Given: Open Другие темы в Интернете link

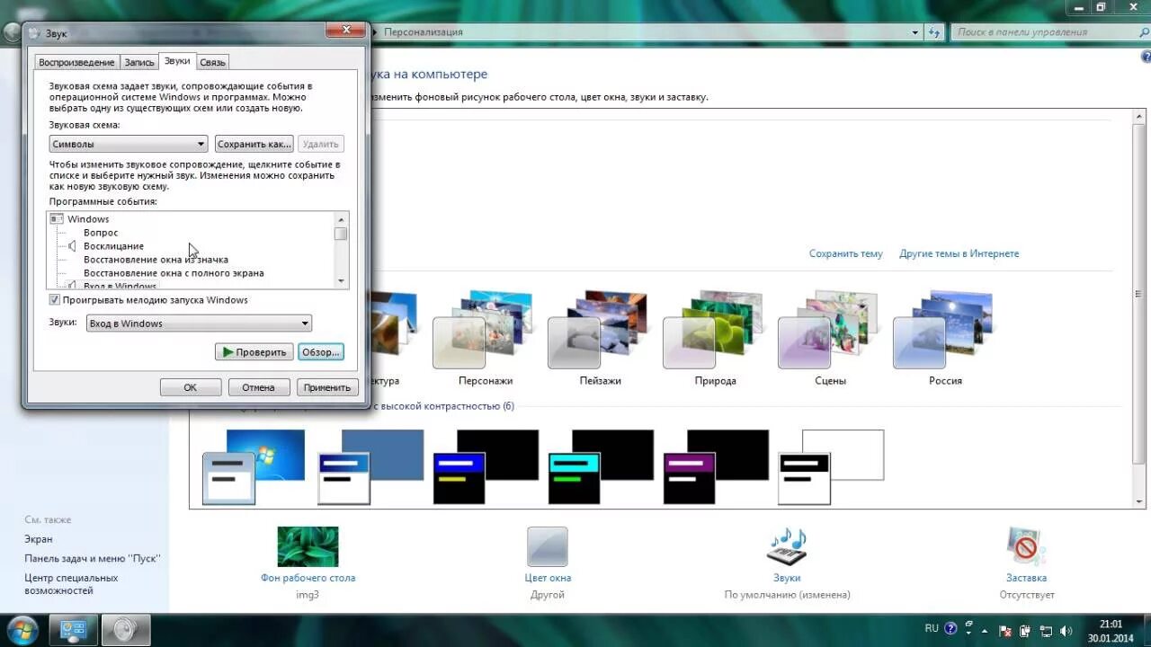Looking at the screenshot, I should point(959,254).
